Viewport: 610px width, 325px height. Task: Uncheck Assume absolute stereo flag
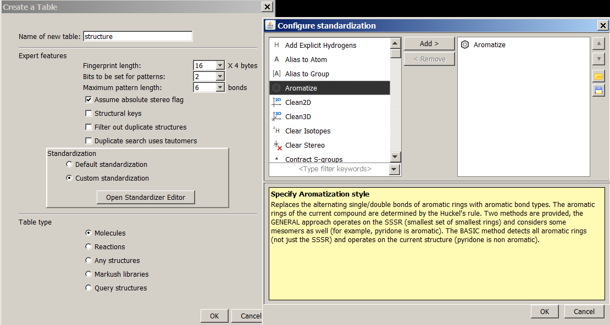click(x=88, y=99)
